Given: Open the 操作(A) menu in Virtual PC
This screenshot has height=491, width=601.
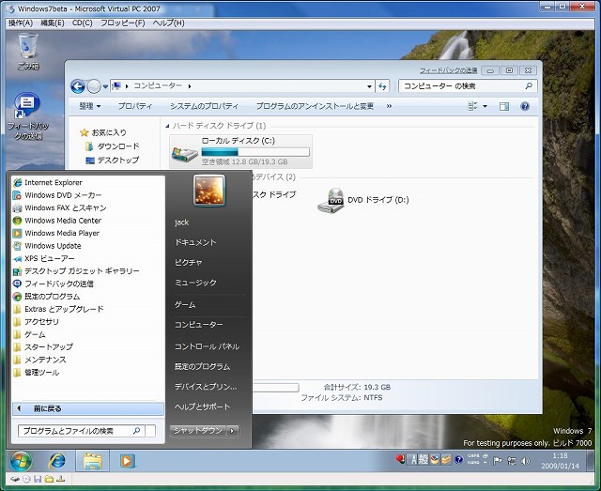Looking at the screenshot, I should (21, 23).
